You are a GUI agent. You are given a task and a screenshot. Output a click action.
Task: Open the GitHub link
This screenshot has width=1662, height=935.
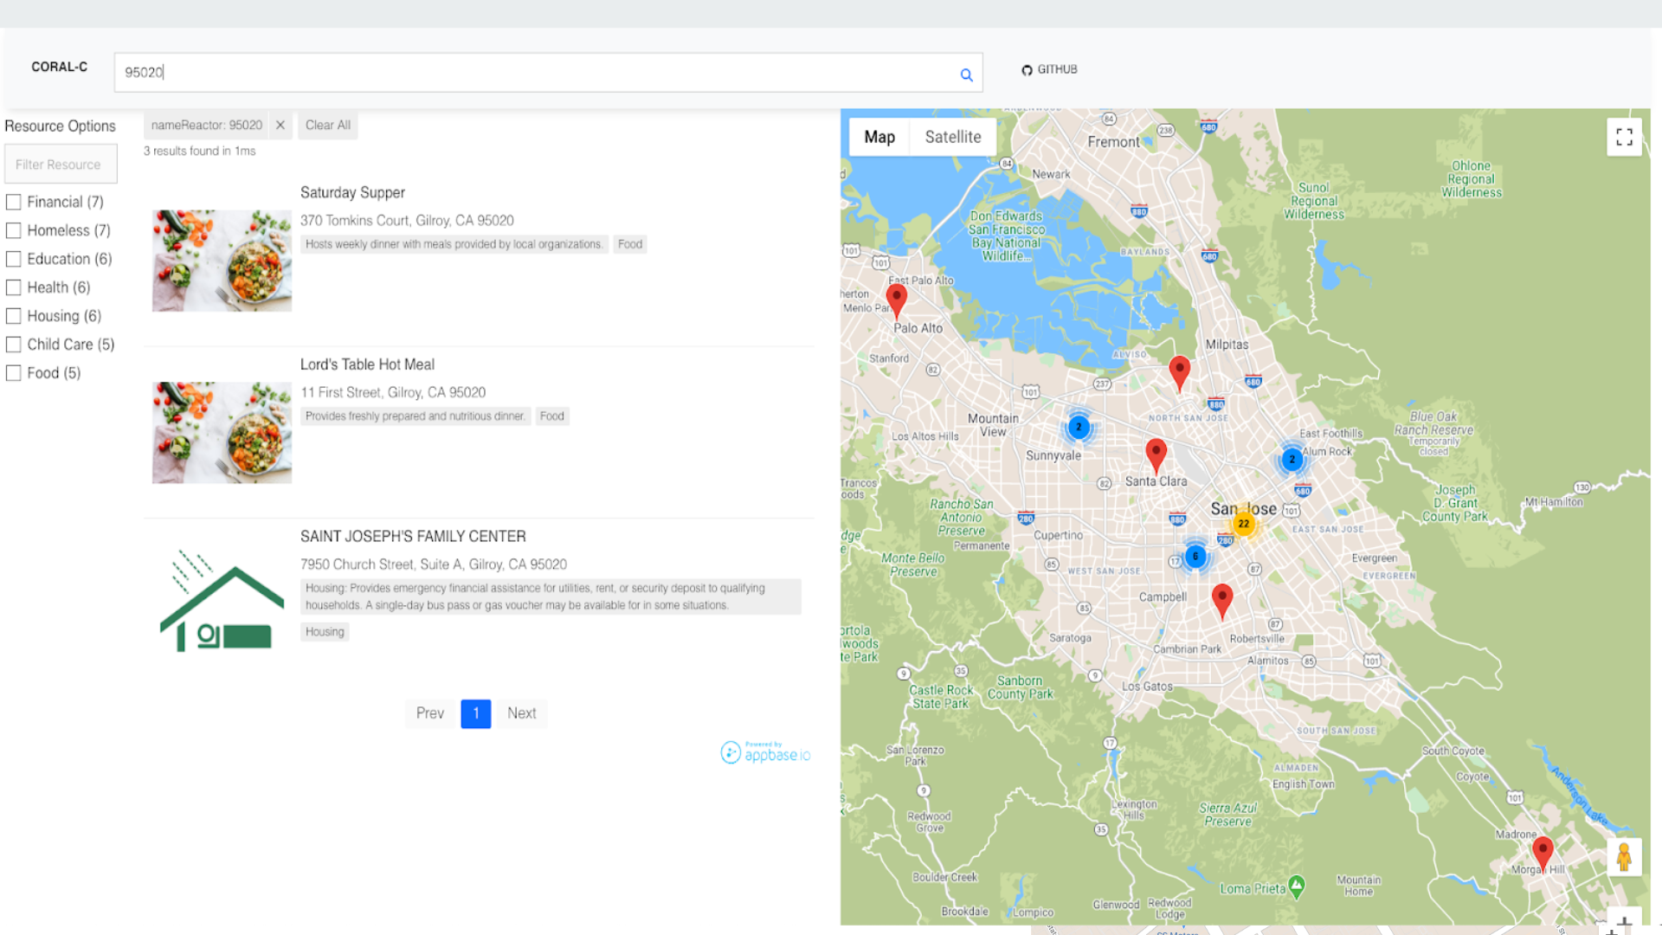[1049, 69]
